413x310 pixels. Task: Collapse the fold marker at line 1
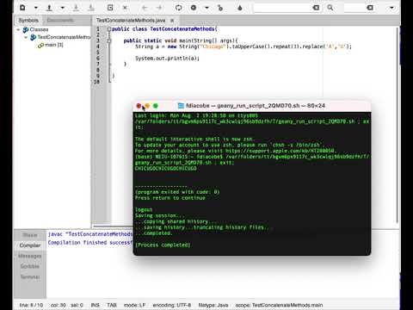pyautogui.click(x=109, y=29)
